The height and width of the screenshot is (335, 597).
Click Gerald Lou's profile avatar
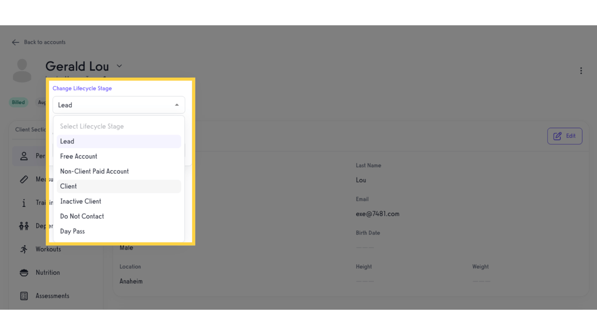click(x=22, y=70)
